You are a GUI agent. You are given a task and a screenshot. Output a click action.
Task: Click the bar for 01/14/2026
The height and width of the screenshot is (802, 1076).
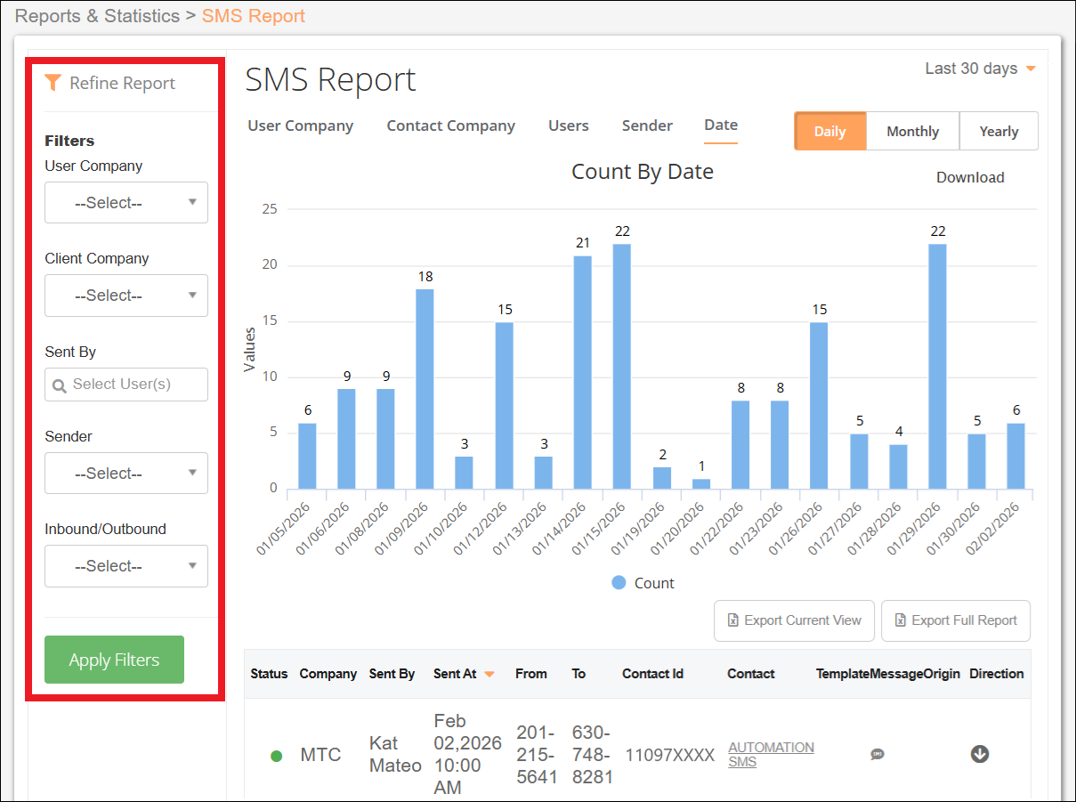[x=583, y=372]
